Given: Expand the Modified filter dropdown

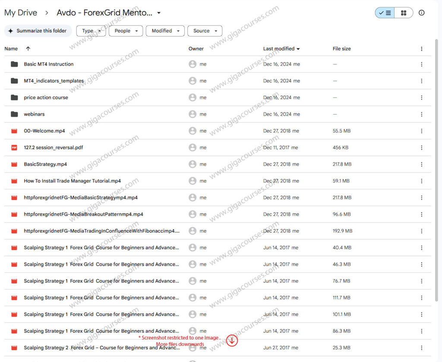Looking at the screenshot, I should (x=165, y=31).
